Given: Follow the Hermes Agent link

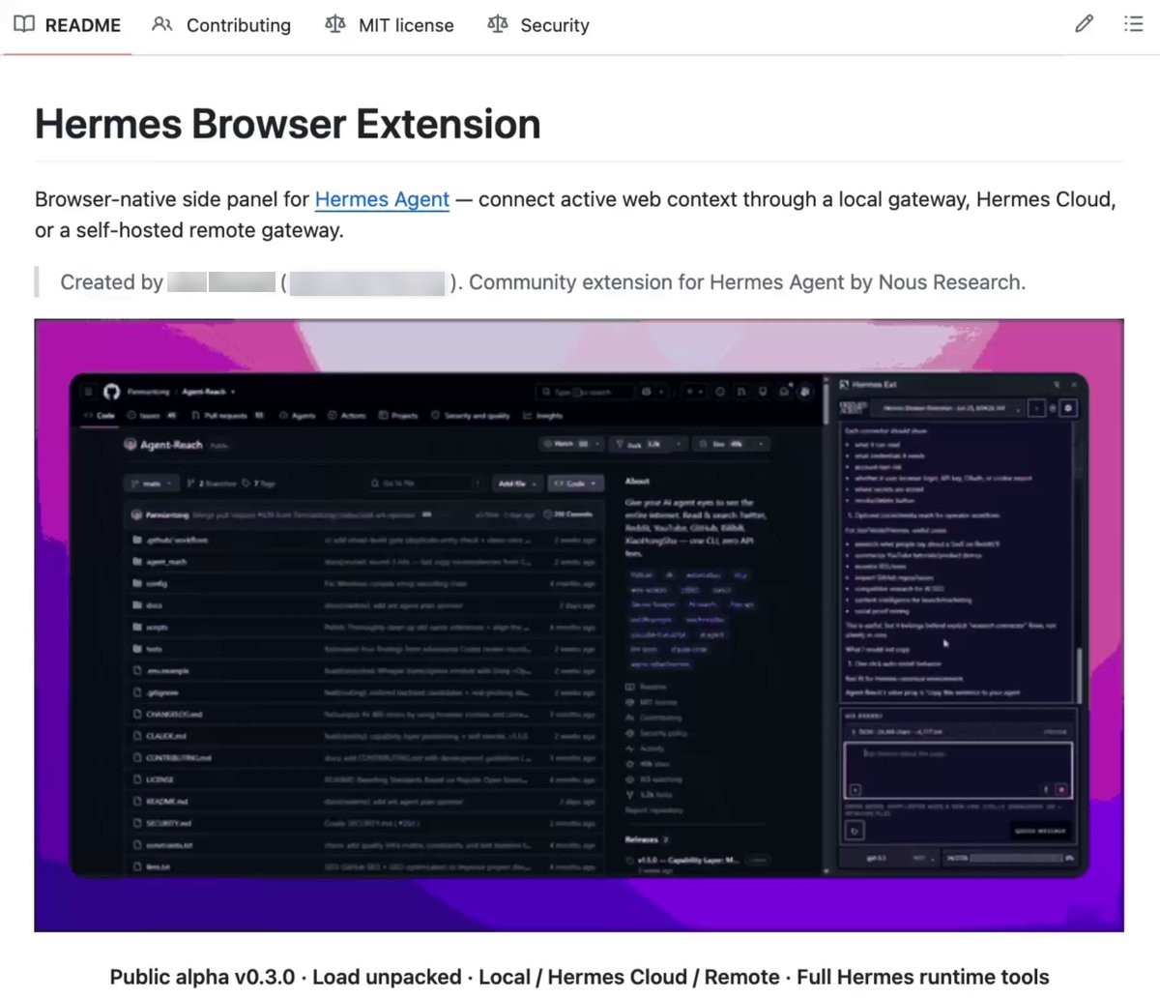Looking at the screenshot, I should (x=382, y=199).
